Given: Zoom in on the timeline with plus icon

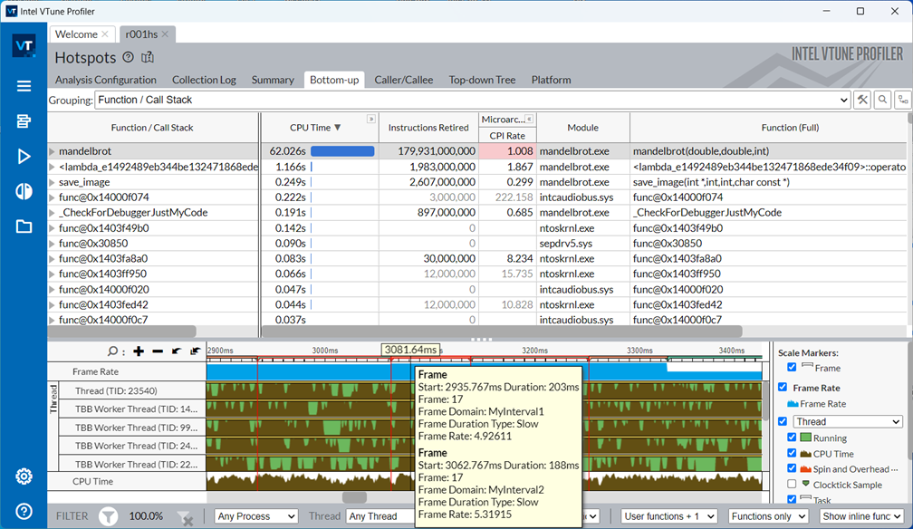Looking at the screenshot, I should tap(139, 351).
